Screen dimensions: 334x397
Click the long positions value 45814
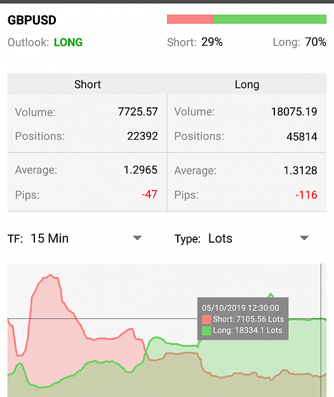302,137
